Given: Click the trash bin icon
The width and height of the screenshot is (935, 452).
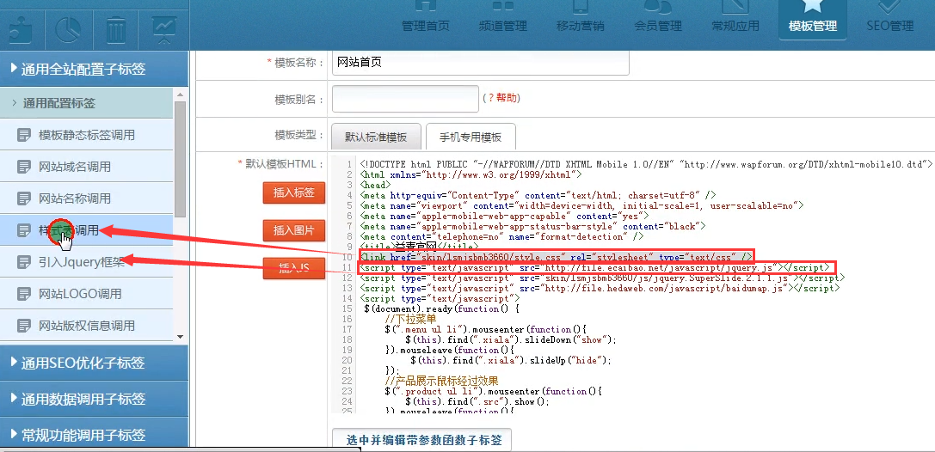Looking at the screenshot, I should point(116,30).
